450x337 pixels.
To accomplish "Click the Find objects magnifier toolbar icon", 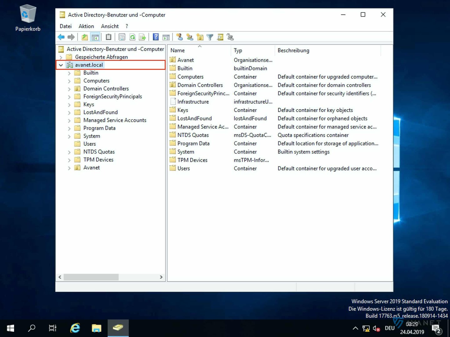I will [220, 37].
